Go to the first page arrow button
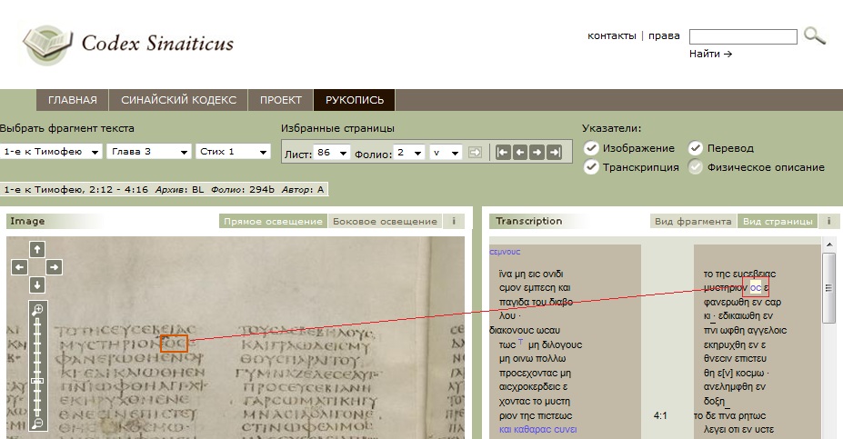The height and width of the screenshot is (439, 843). click(x=502, y=152)
